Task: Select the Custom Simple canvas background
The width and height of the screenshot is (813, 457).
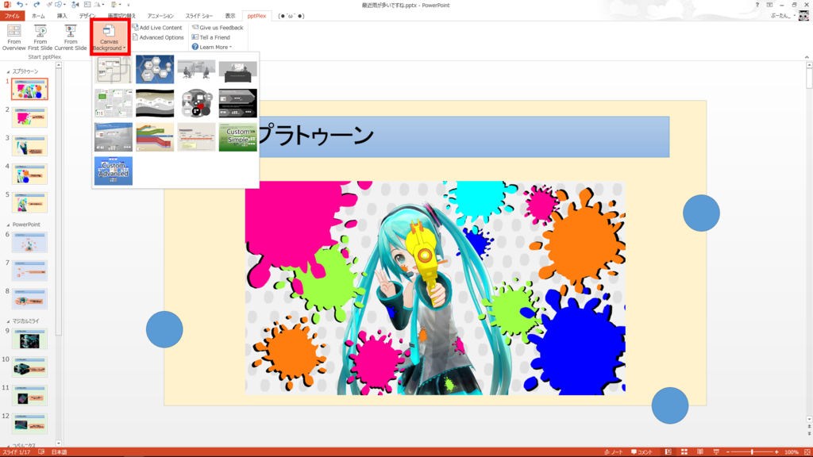Action: click(238, 136)
